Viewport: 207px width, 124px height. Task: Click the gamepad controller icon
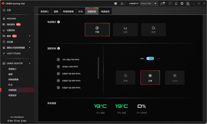[162, 4]
